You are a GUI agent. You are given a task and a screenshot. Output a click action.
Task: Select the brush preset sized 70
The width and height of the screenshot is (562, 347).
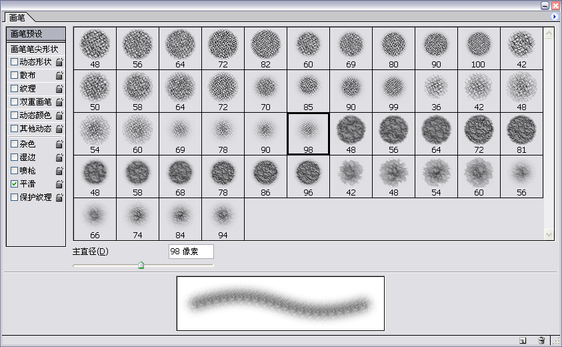(265, 91)
